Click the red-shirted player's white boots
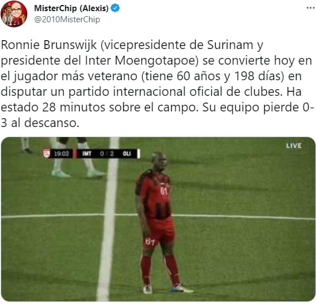This screenshot has width=316, height=307. (168, 289)
